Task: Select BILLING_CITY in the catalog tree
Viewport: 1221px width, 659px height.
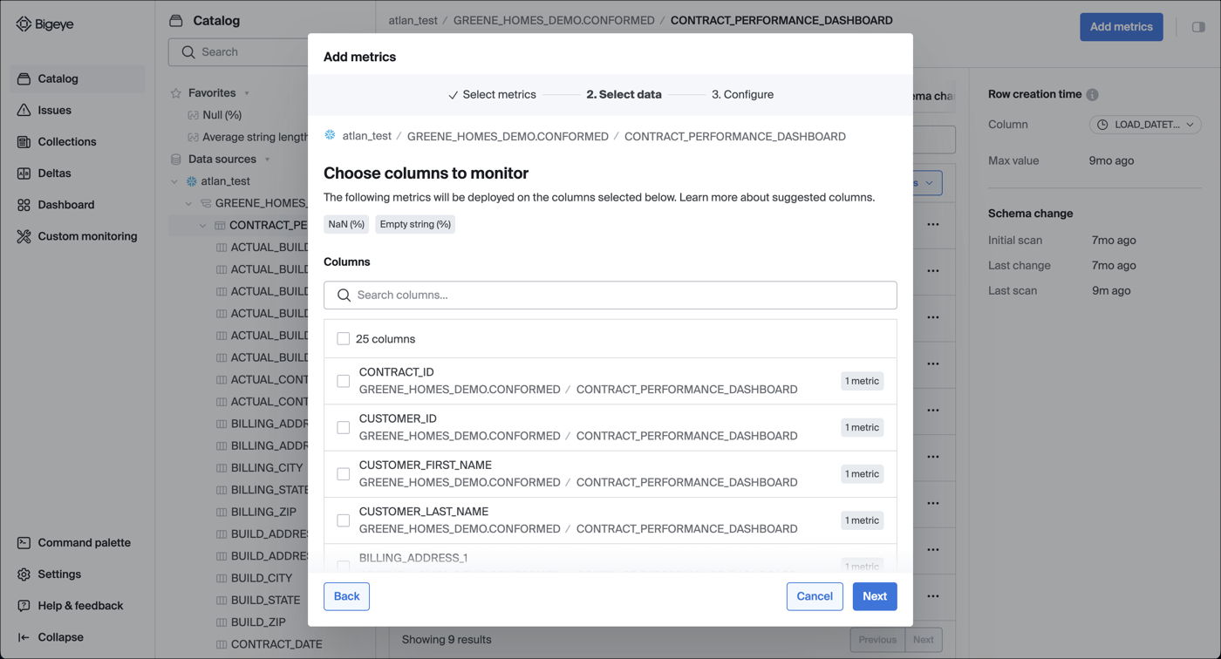Action: pos(267,468)
